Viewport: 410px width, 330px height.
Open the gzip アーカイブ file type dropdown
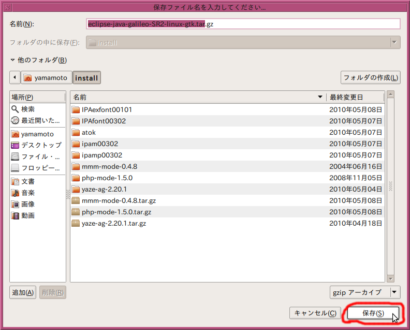click(x=365, y=292)
